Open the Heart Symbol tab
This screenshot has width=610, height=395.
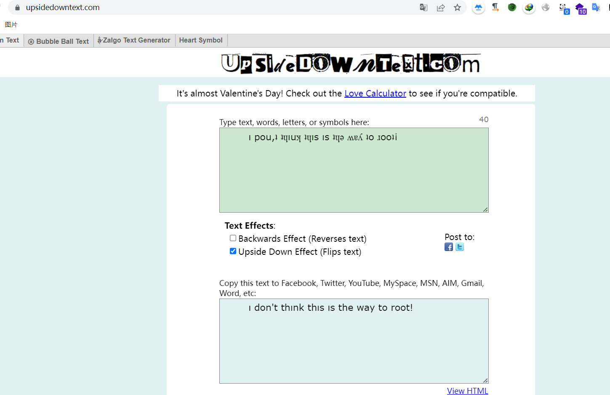201,40
